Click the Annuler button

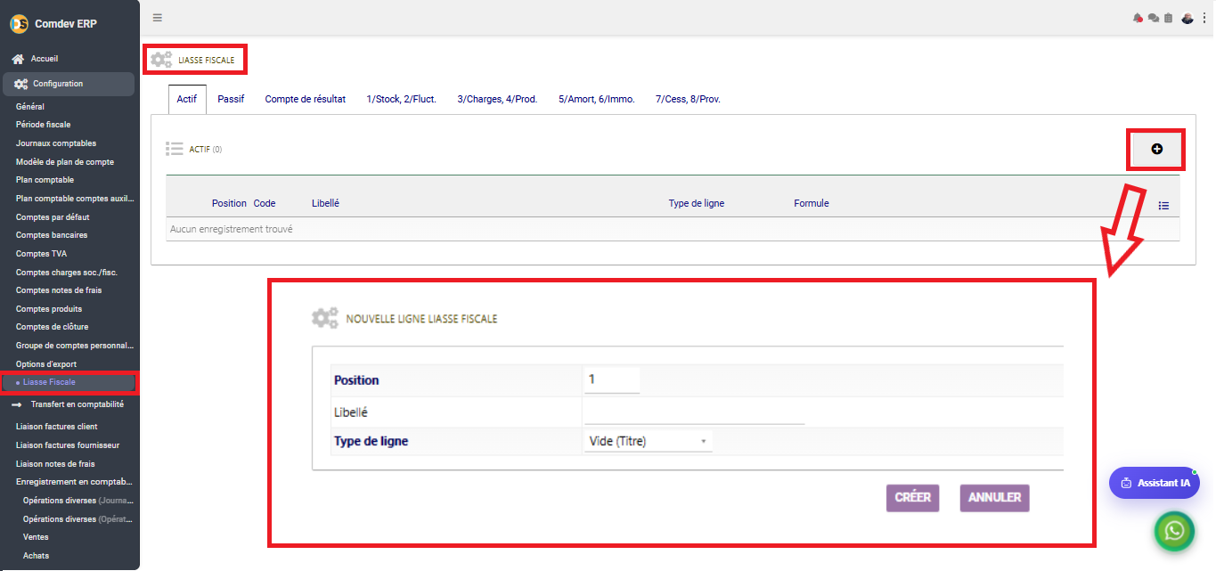coord(994,498)
